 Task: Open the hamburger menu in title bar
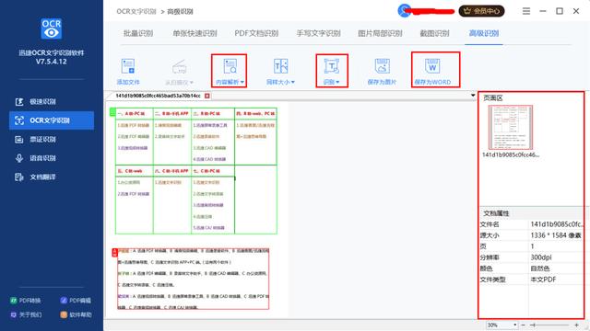pos(526,11)
